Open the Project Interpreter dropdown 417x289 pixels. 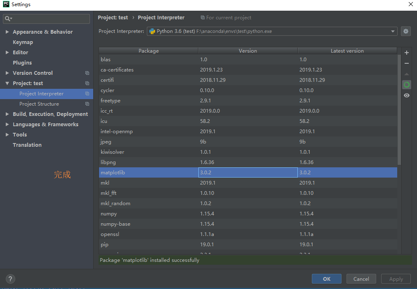[x=272, y=31]
